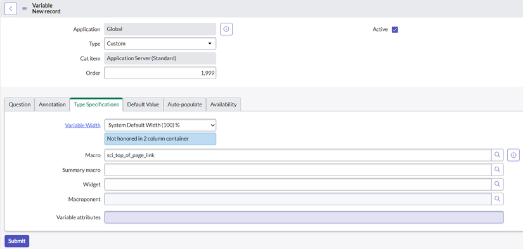Viewport: 523px width, 249px height.
Task: Toggle the Active checkbox
Action: click(395, 29)
